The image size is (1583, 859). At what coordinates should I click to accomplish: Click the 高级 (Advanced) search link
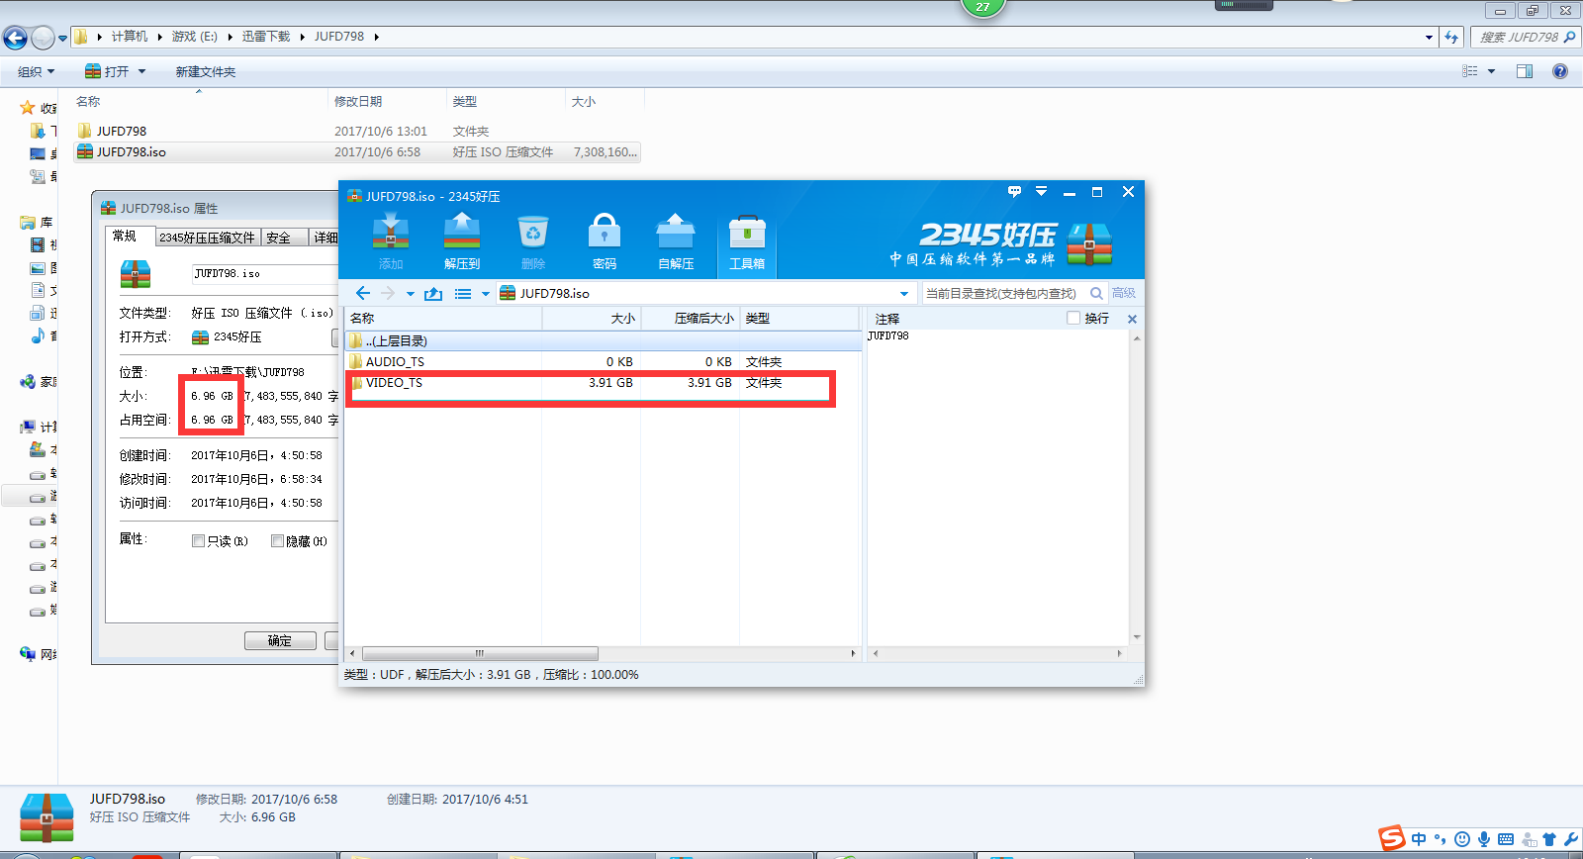1124,293
